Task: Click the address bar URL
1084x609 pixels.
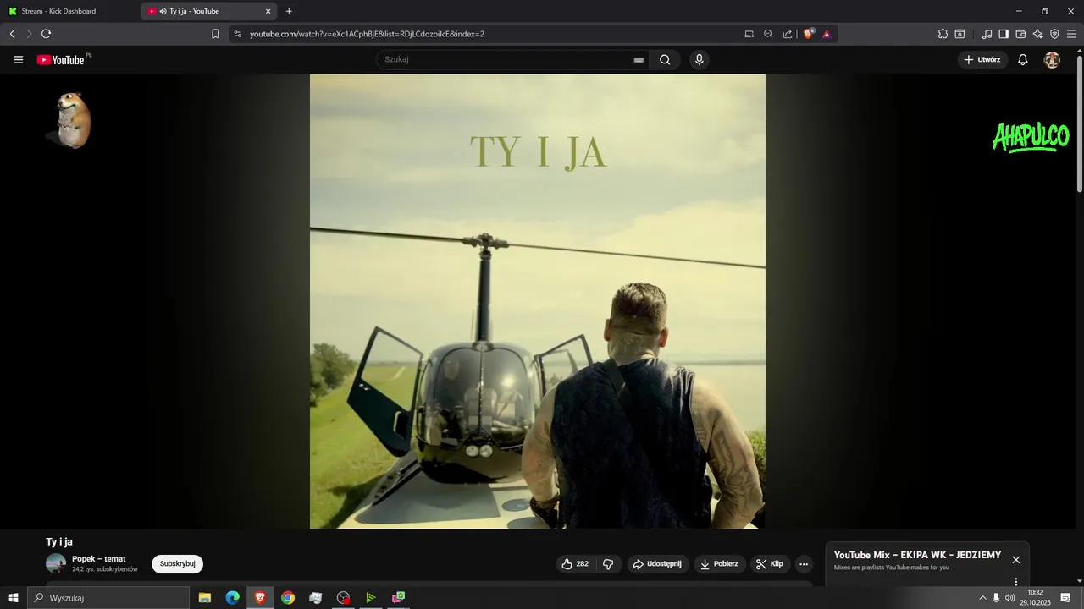Action: pyautogui.click(x=367, y=34)
